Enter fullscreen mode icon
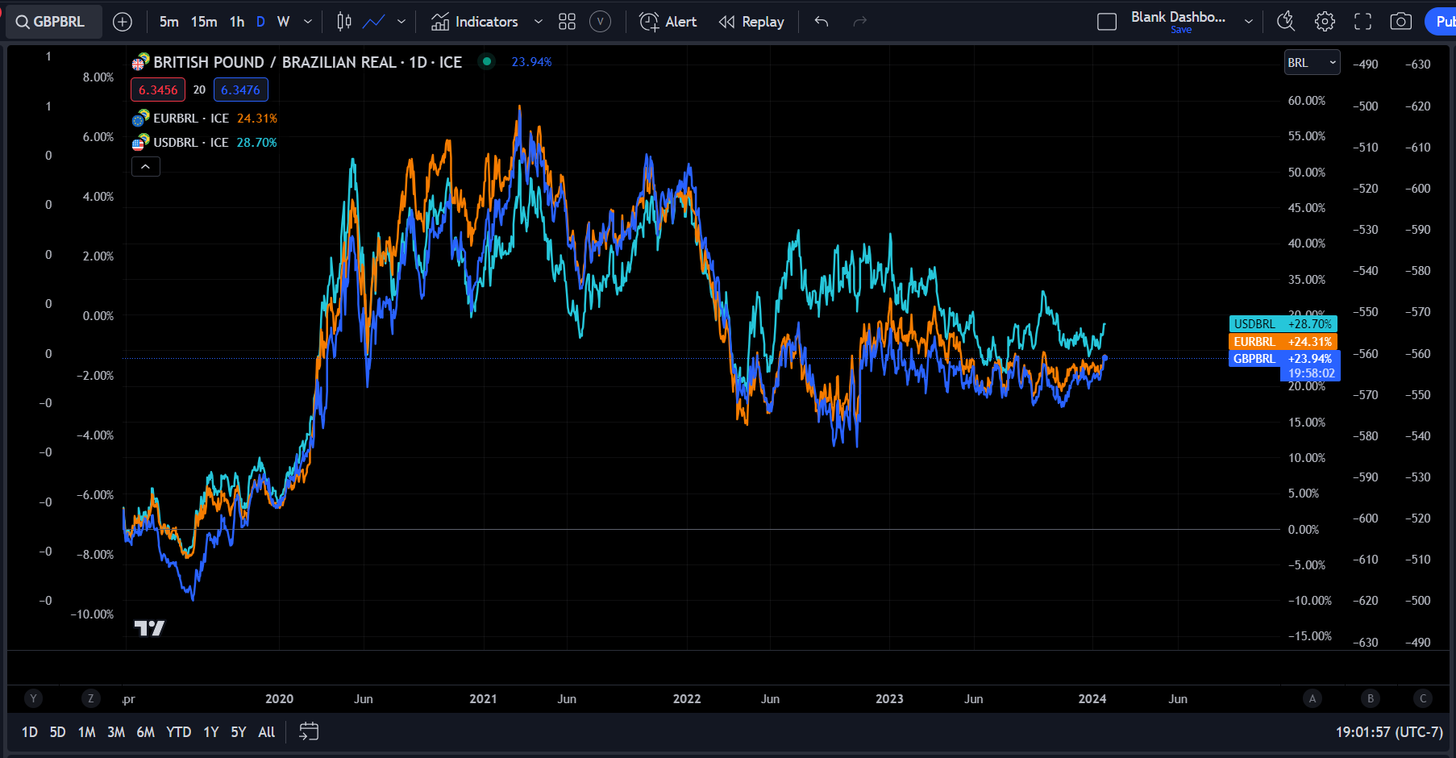 point(1362,22)
